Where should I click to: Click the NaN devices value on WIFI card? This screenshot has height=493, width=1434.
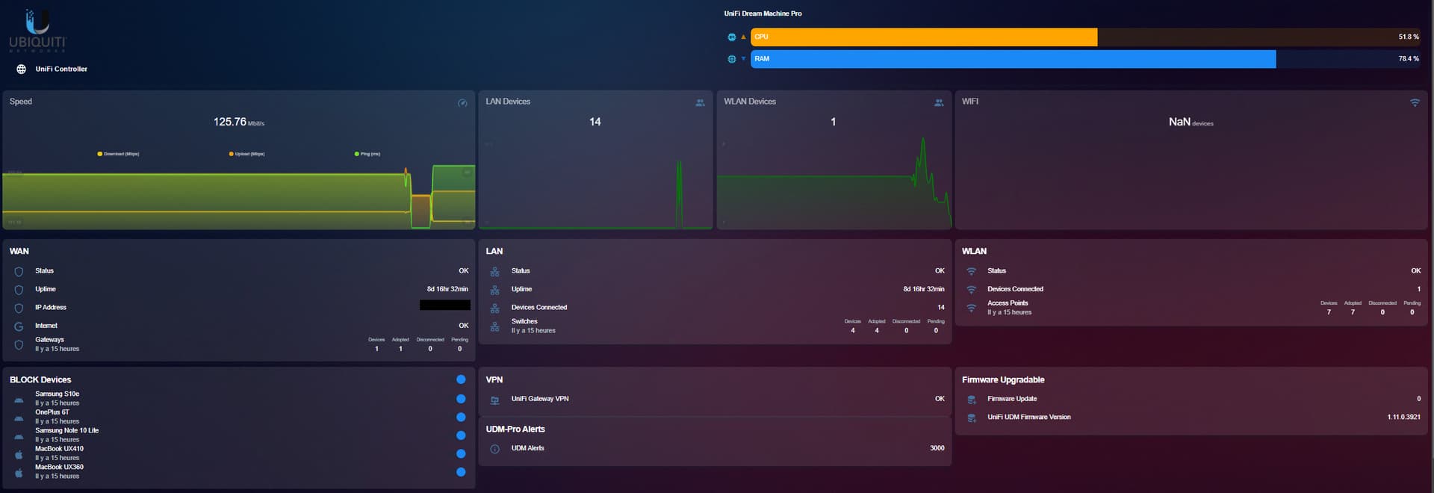click(1191, 123)
